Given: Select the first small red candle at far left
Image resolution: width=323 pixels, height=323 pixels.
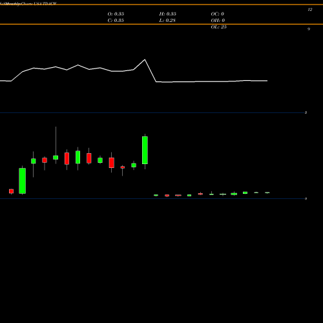Looking at the screenshot, I should point(11,191).
